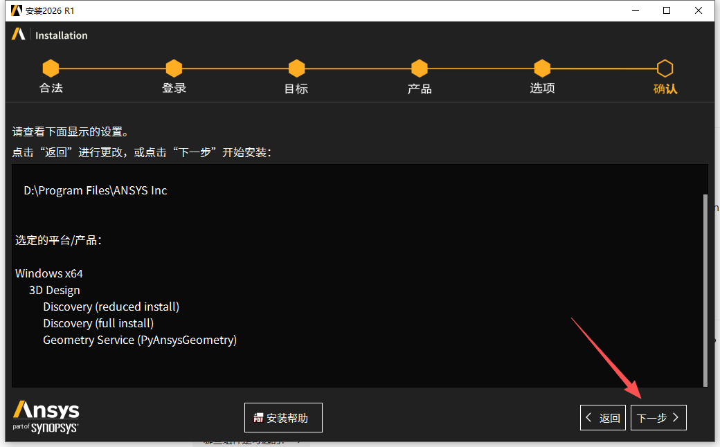The width and height of the screenshot is (720, 447).
Task: Click the back chevron inside 返回 button
Action: tap(588, 417)
